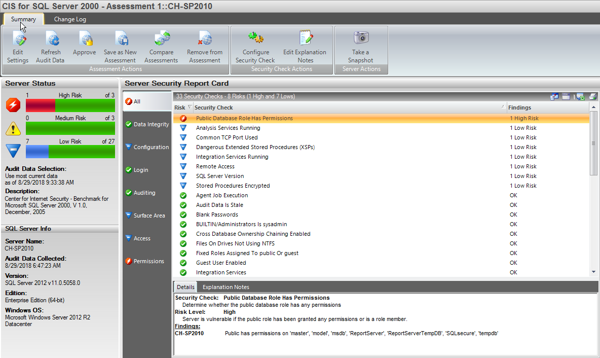600x358 pixels.
Task: Click Remove from Assessment icon
Action: tap(205, 39)
